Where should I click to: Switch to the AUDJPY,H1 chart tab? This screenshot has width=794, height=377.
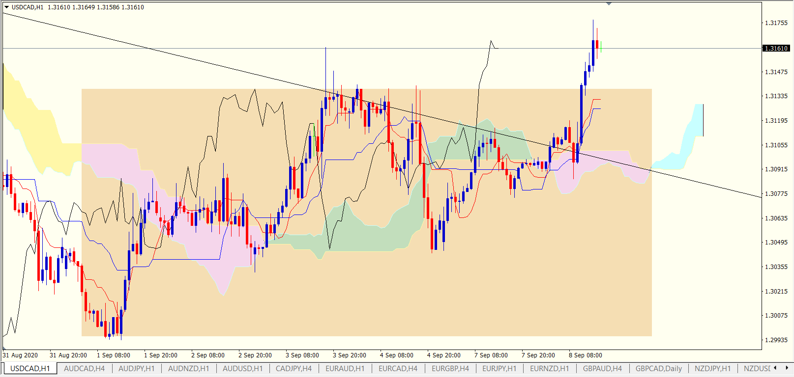pyautogui.click(x=136, y=368)
